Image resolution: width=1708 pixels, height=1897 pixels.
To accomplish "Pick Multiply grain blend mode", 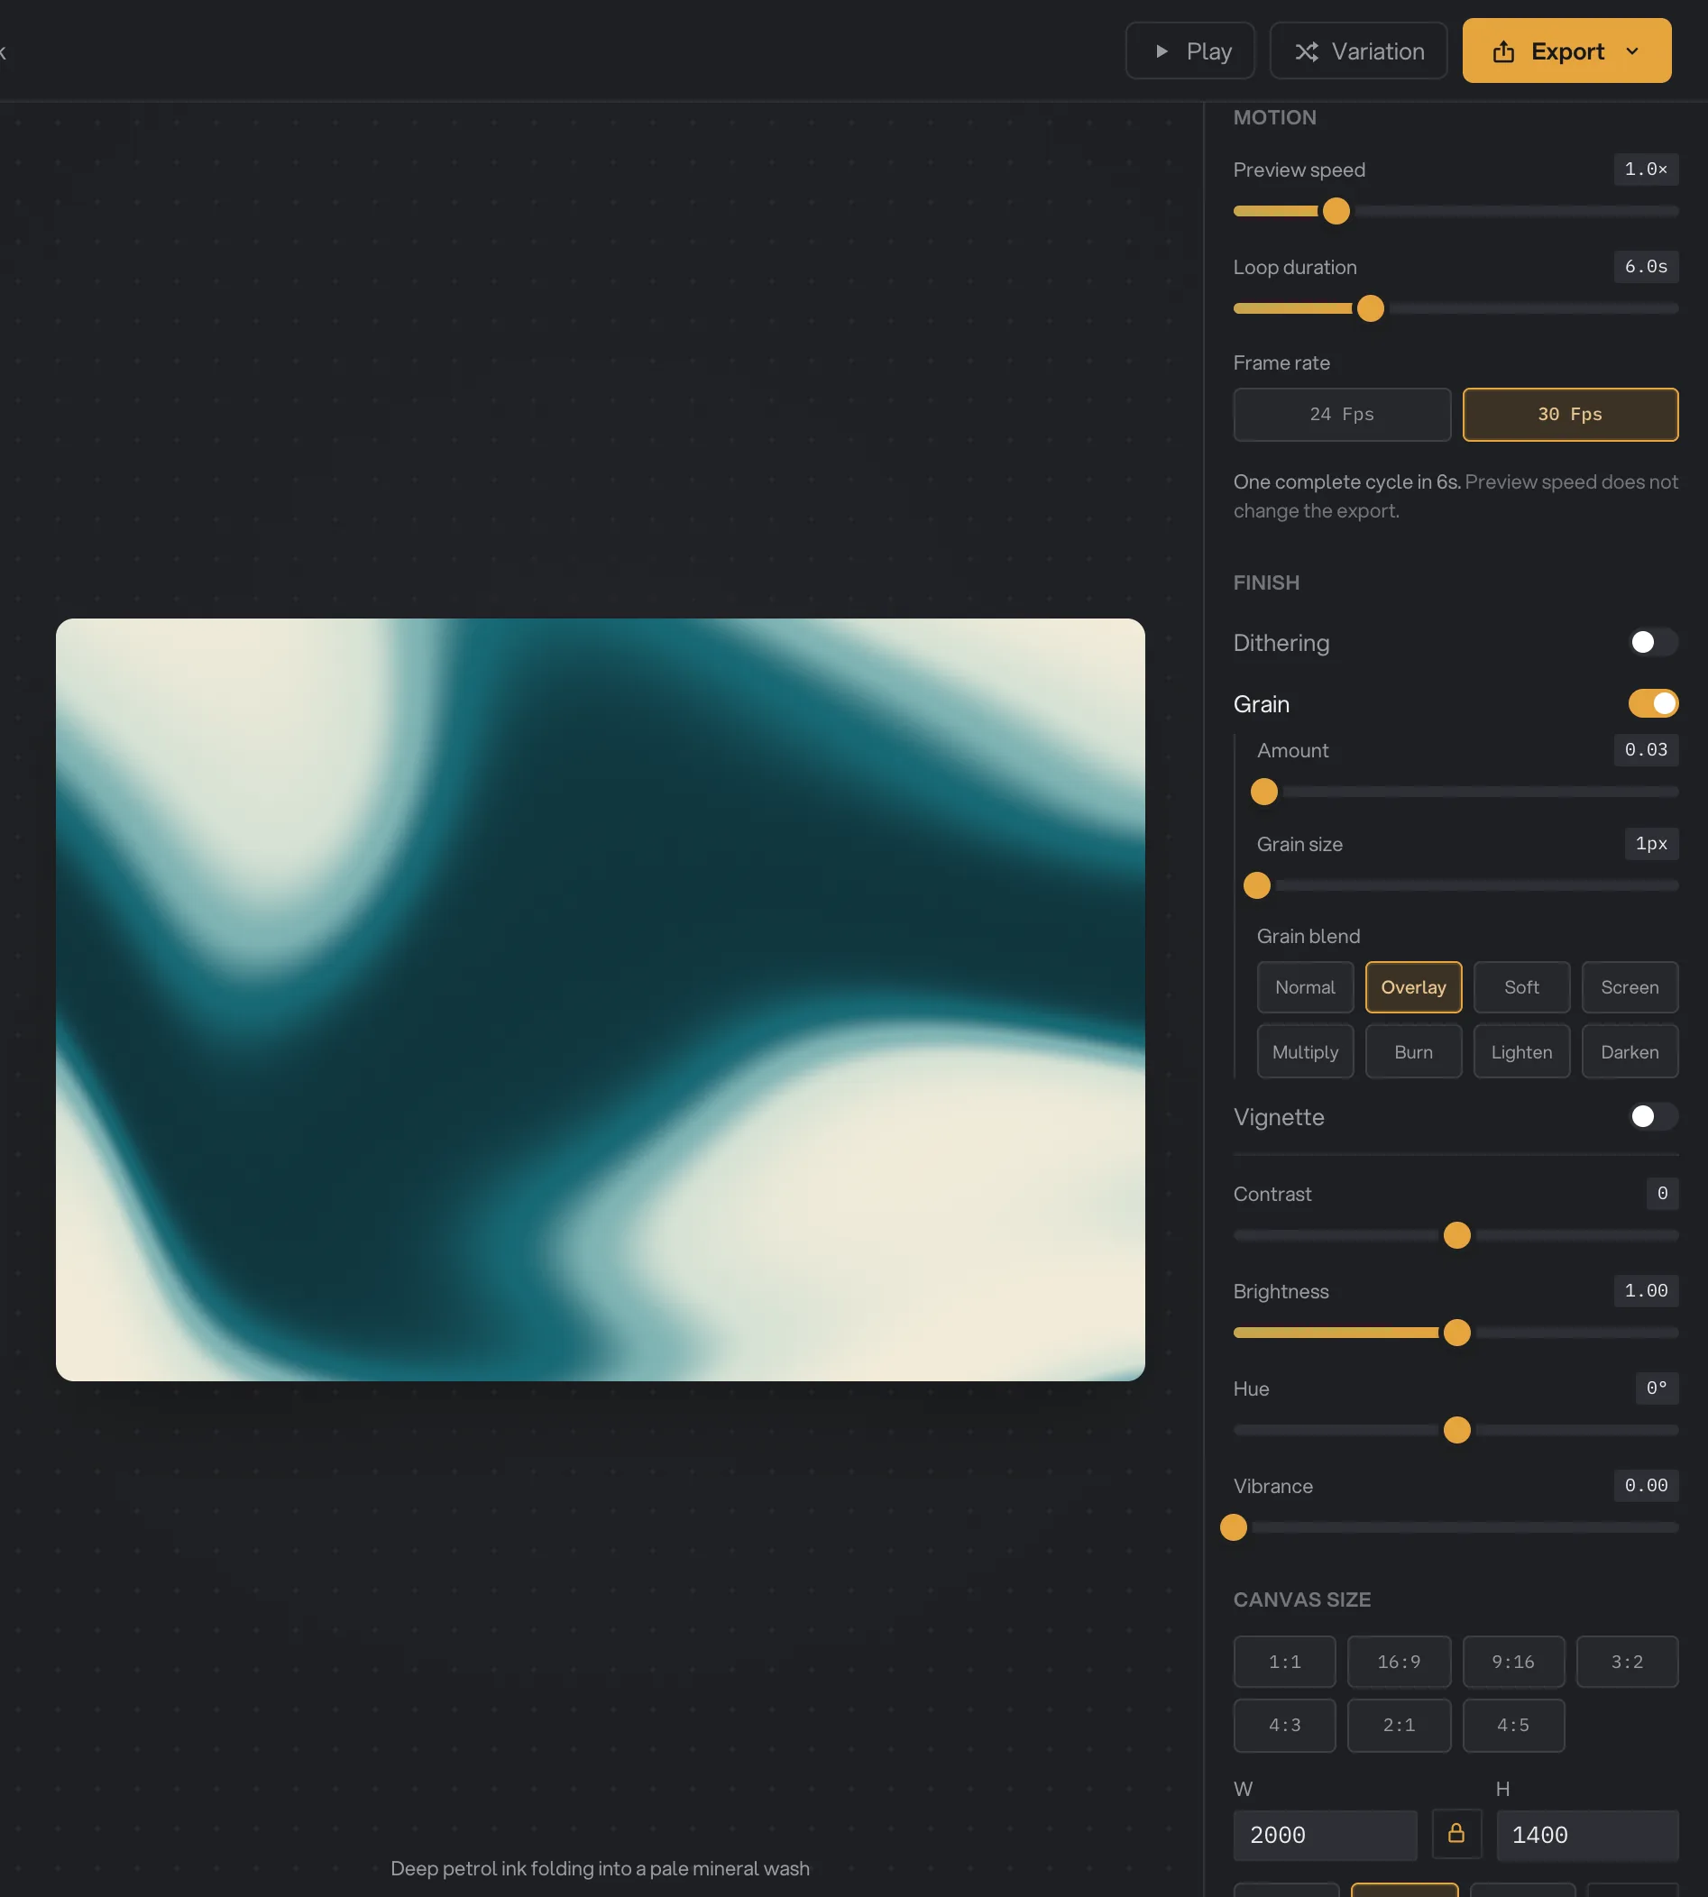I will click(x=1306, y=1051).
